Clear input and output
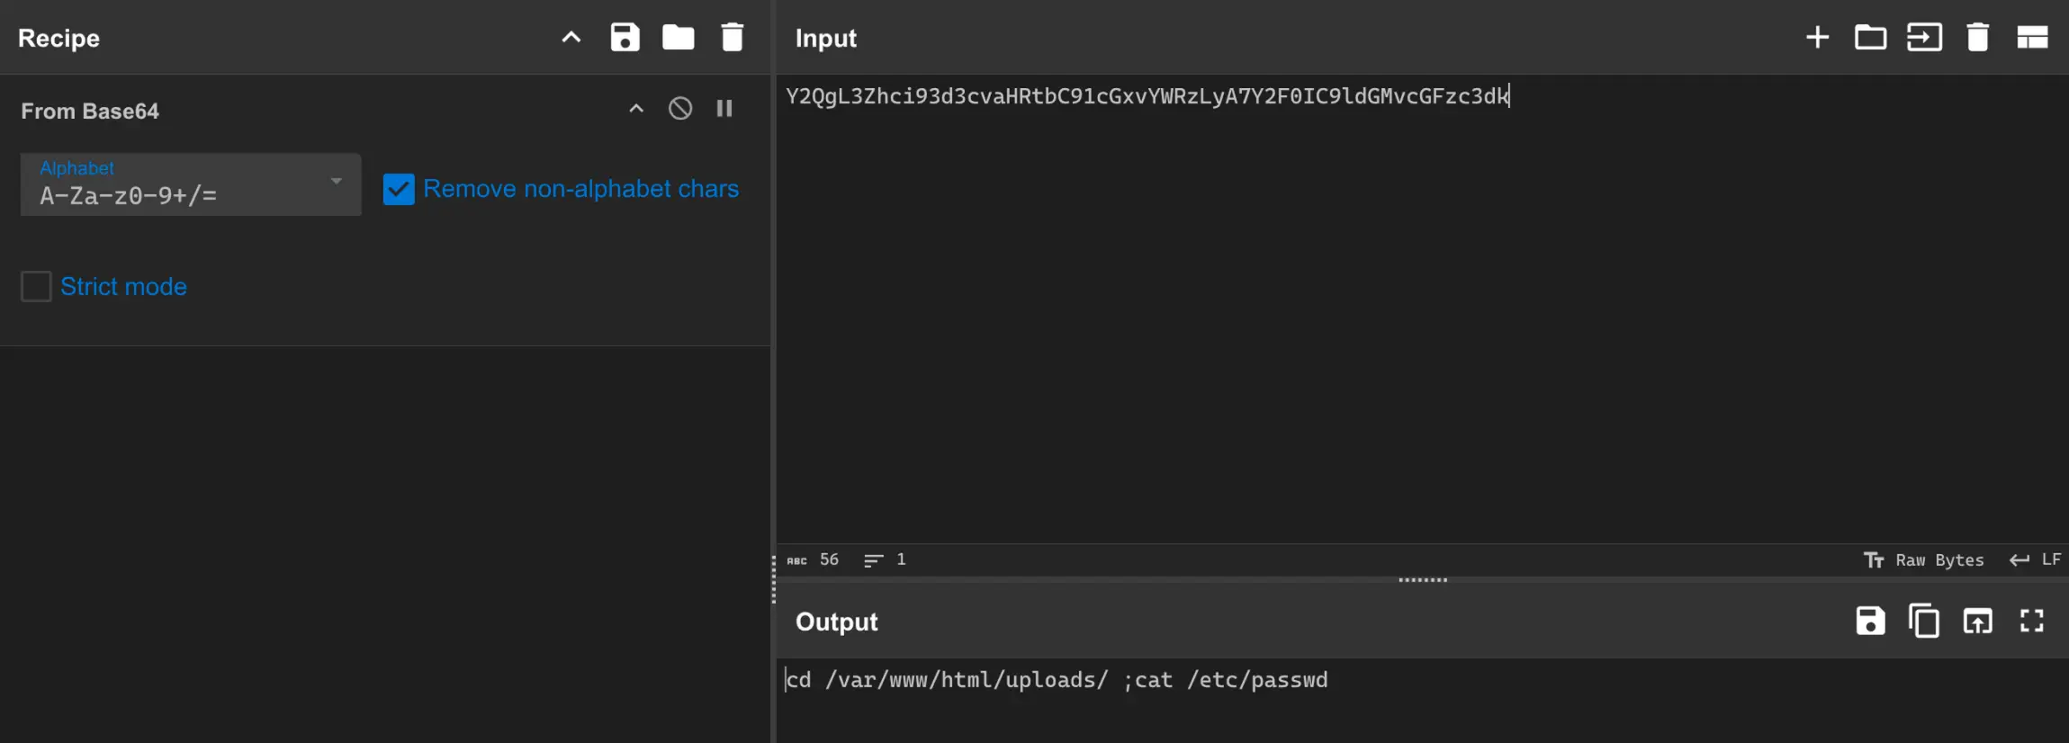Viewport: 2069px width, 743px height. coord(1977,38)
